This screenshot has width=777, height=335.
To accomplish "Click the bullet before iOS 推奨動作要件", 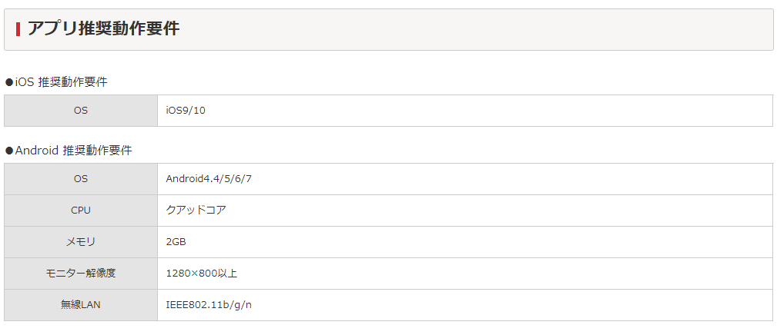I will tap(9, 82).
